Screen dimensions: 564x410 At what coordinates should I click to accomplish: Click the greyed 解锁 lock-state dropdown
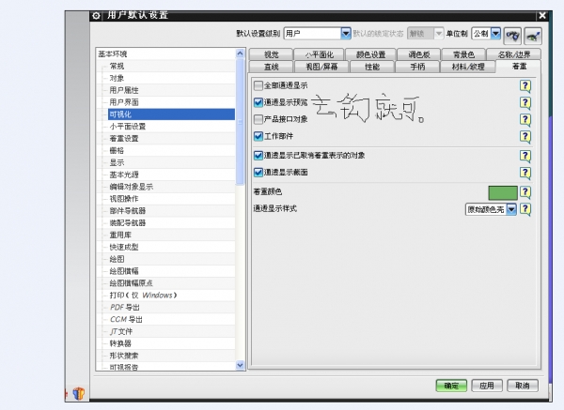425,34
